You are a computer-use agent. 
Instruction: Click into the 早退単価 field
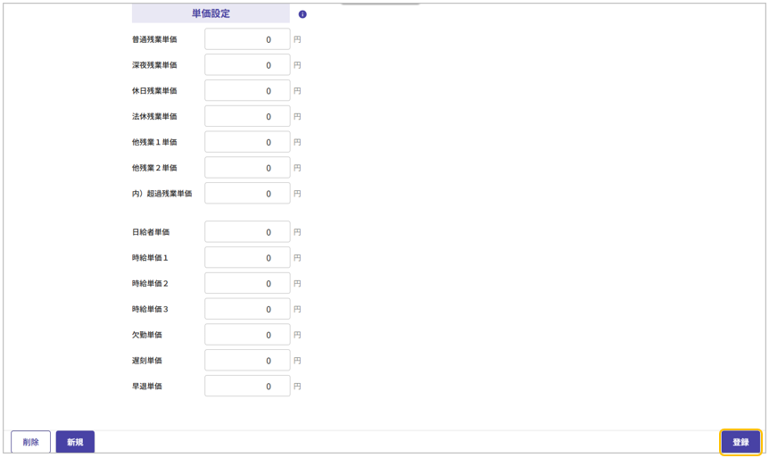247,387
